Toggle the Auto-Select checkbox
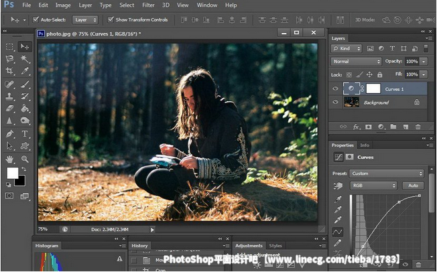Image resolution: width=437 pixels, height=272 pixels. click(x=36, y=19)
